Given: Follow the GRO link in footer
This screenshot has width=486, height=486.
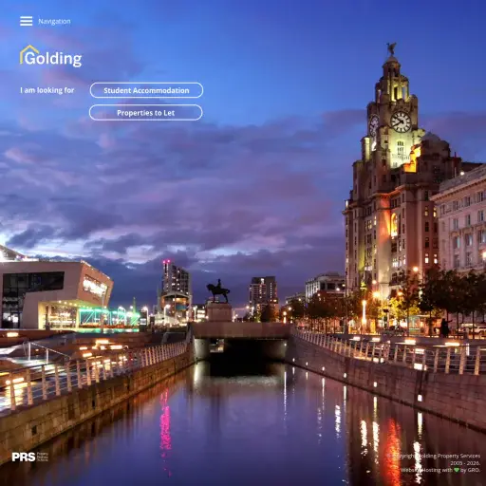Looking at the screenshot, I should [474, 470].
